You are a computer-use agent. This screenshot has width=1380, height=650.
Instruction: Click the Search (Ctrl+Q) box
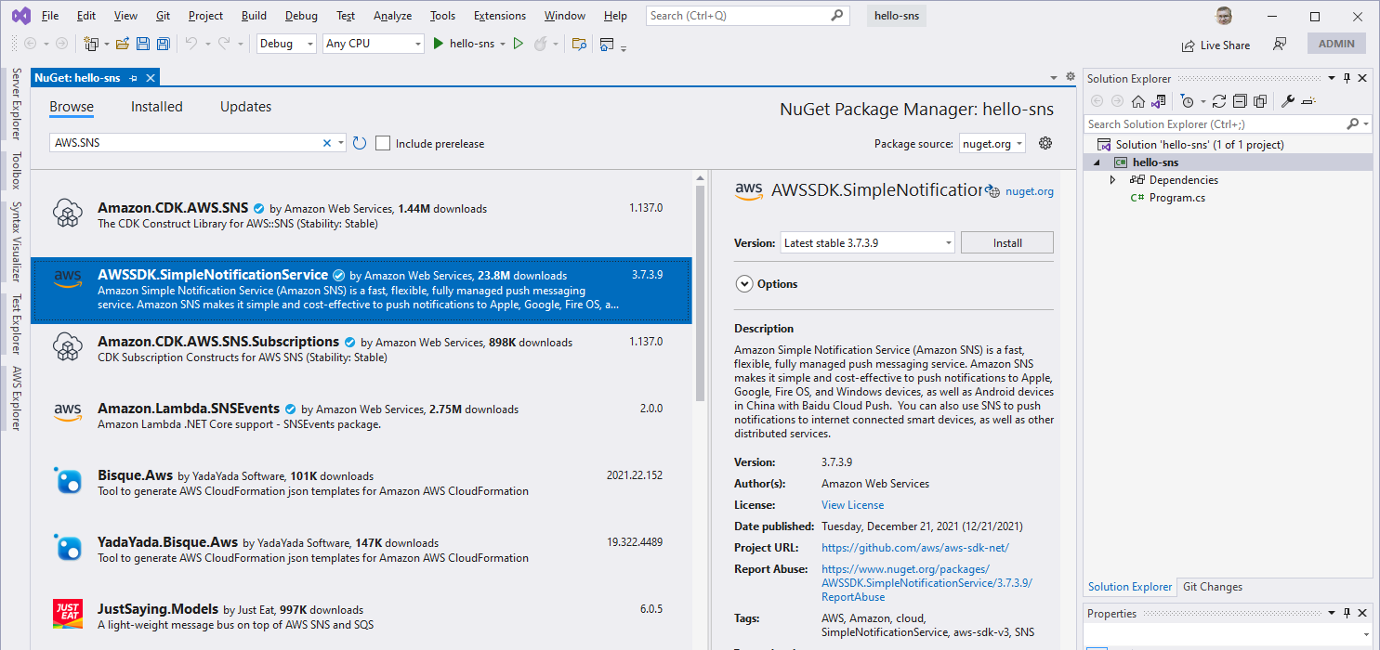[x=747, y=16]
